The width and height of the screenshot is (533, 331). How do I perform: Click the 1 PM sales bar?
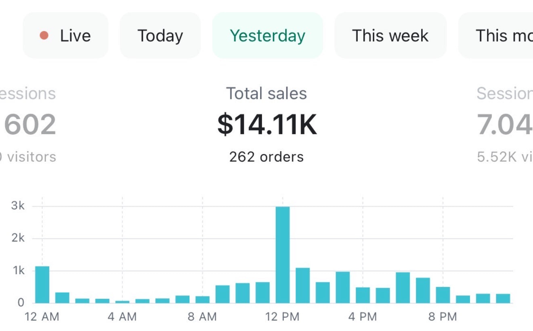coord(302,285)
